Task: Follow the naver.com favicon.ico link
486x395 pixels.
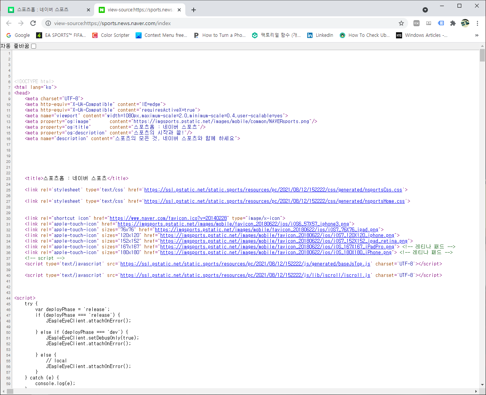Action: point(168,218)
